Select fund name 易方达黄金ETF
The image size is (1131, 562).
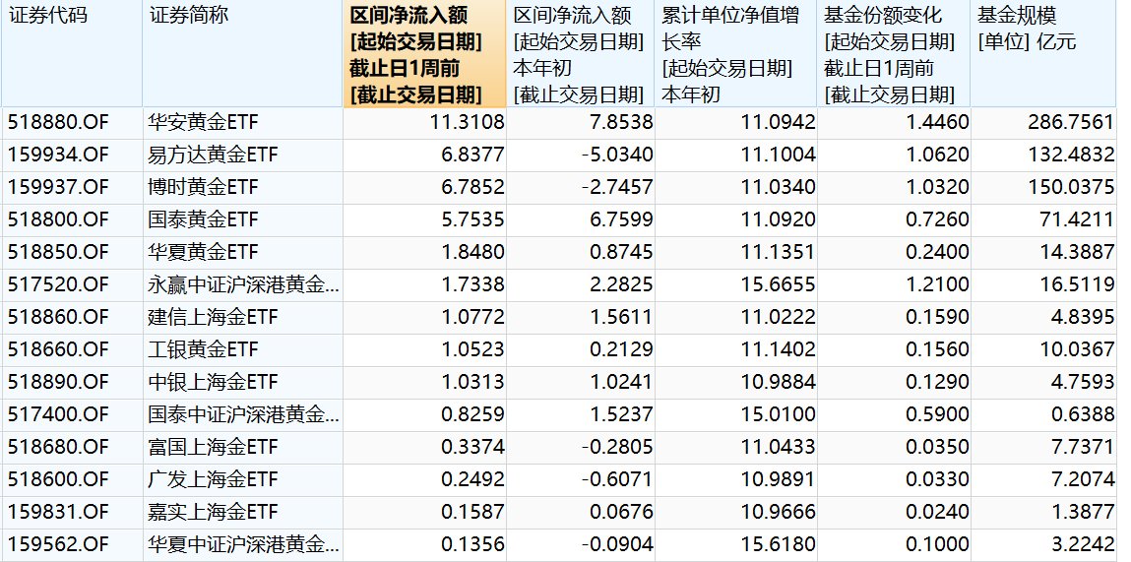click(x=213, y=156)
